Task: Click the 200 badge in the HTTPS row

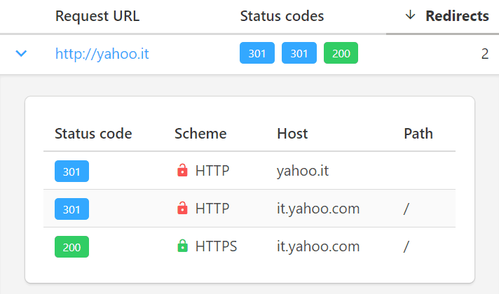Action: coord(71,246)
